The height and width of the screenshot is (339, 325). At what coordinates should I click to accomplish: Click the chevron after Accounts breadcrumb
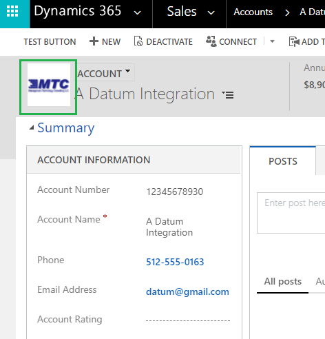287,12
